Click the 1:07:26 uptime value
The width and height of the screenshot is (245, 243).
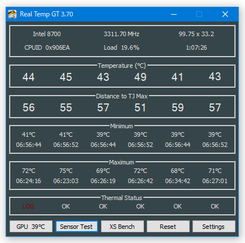(x=196, y=47)
